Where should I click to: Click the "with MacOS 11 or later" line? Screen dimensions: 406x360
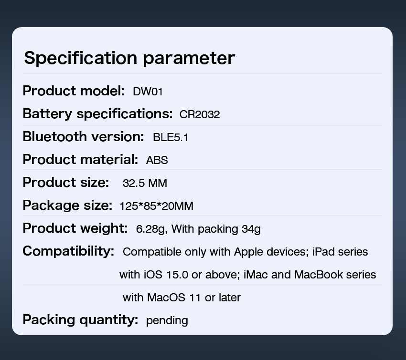point(182,298)
